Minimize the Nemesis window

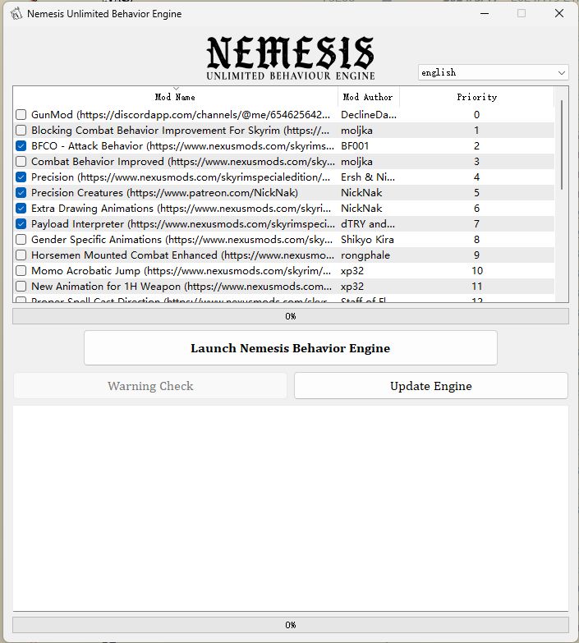(x=485, y=13)
